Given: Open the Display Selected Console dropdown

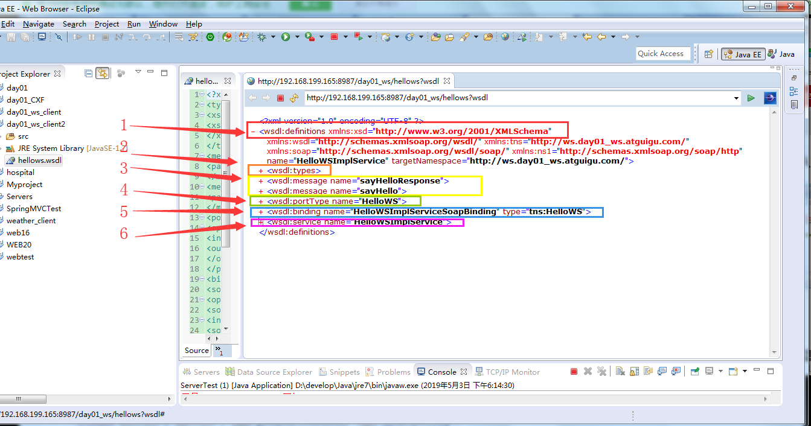Looking at the screenshot, I should tap(720, 372).
